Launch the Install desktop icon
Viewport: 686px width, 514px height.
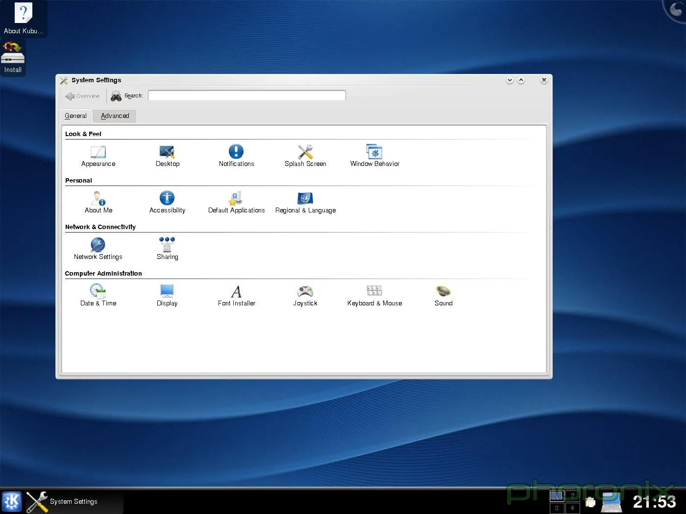[13, 57]
